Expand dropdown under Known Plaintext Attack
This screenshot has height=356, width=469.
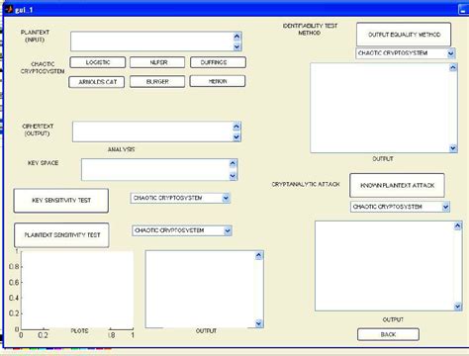click(x=400, y=207)
